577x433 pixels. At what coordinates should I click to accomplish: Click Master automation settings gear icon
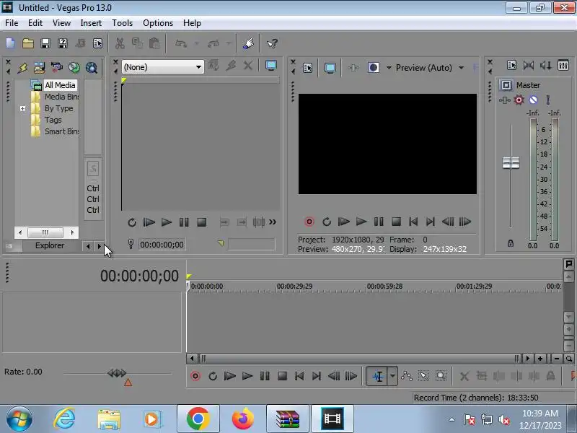(x=519, y=100)
